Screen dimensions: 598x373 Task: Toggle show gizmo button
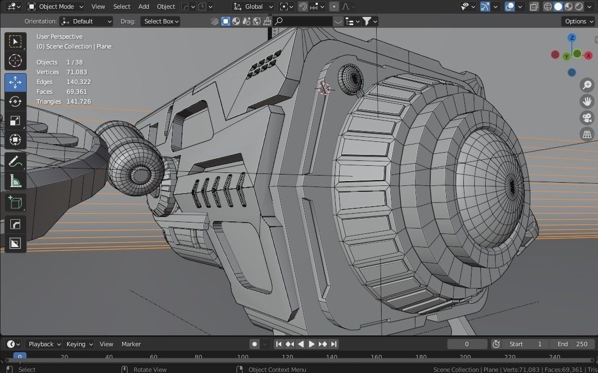pyautogui.click(x=485, y=7)
